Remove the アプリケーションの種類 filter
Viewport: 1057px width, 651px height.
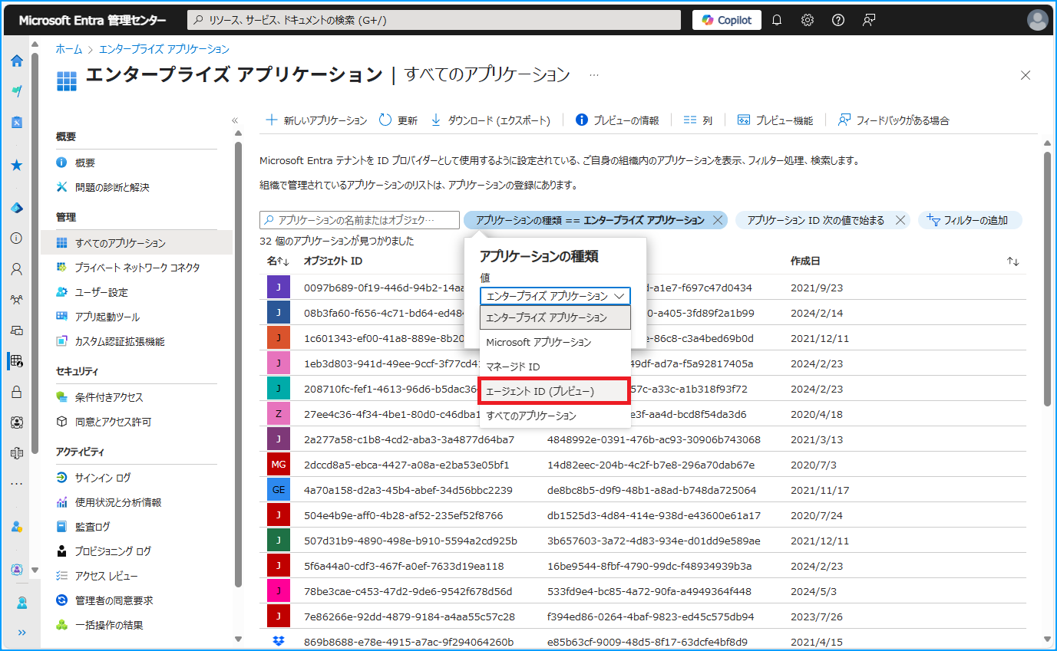718,220
